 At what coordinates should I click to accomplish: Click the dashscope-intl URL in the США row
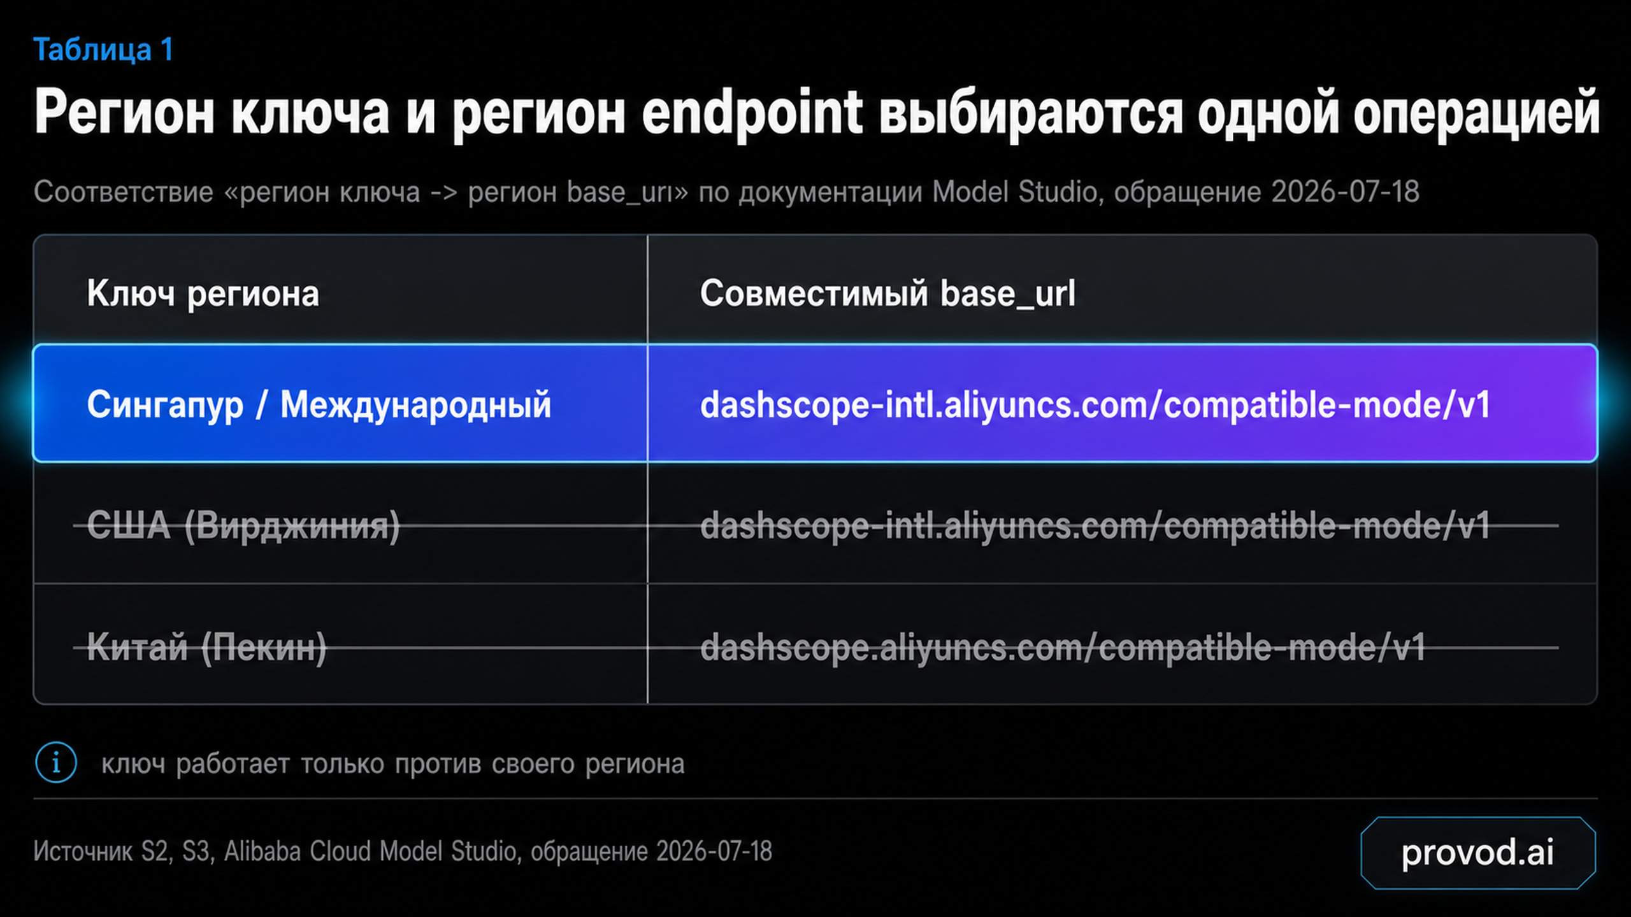click(1095, 526)
